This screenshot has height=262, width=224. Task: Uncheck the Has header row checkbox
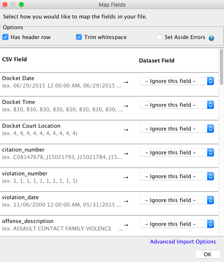[5, 37]
